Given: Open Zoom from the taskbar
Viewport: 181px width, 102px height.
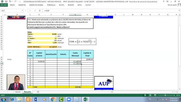Looking at the screenshot, I should [69, 99].
